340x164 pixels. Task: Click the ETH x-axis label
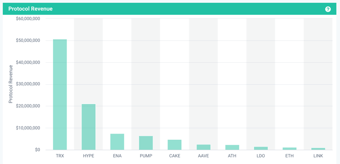coord(290,155)
